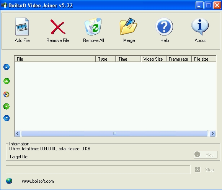Click the globe icon beside the website link
Image resolution: width=222 pixels, height=190 pixels.
point(9,181)
